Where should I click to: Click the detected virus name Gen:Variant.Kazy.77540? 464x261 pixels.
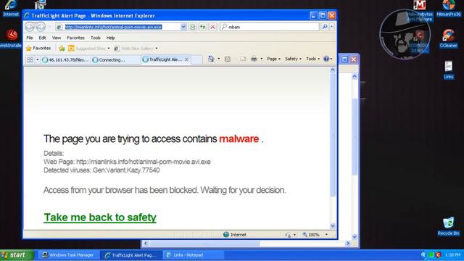pyautogui.click(x=126, y=170)
